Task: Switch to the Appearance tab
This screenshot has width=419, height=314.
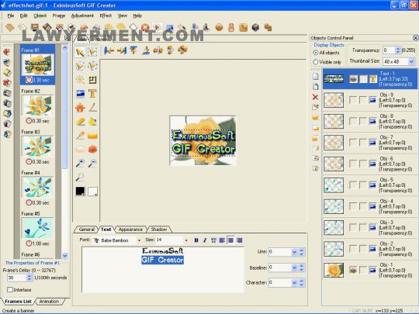Action: pyautogui.click(x=130, y=229)
